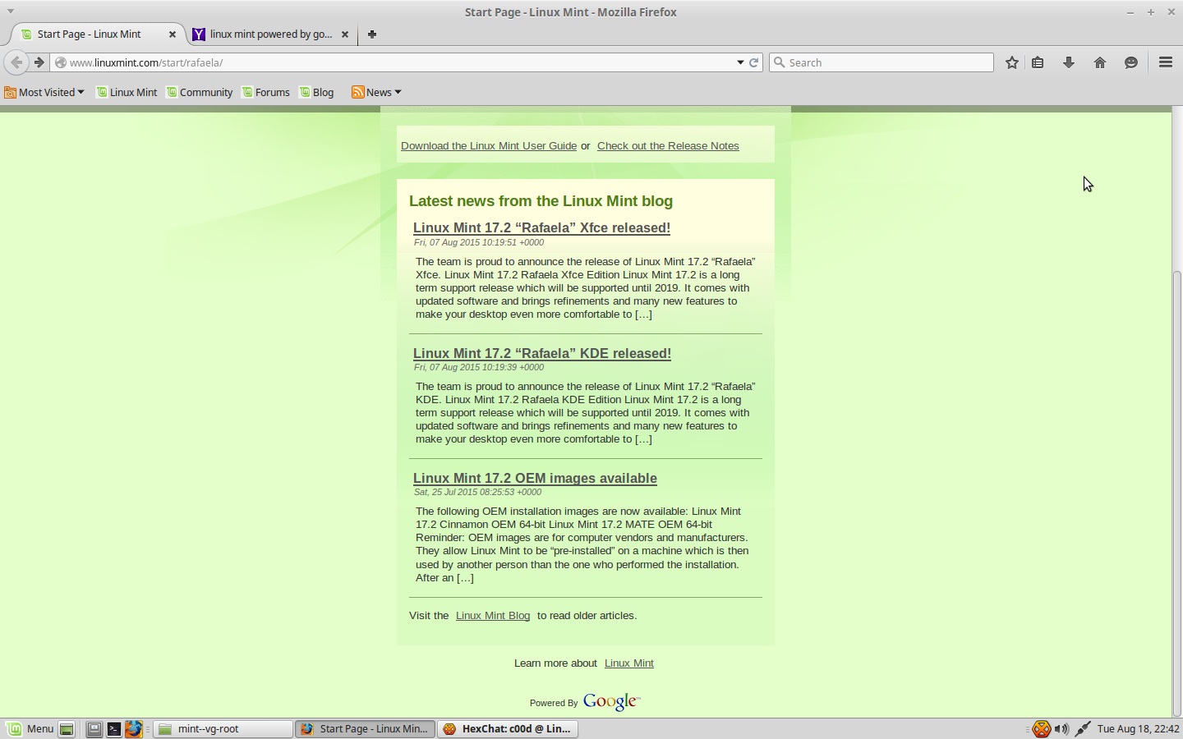
Task: Expand the News feed bookmarks dropdown
Action: click(x=376, y=92)
